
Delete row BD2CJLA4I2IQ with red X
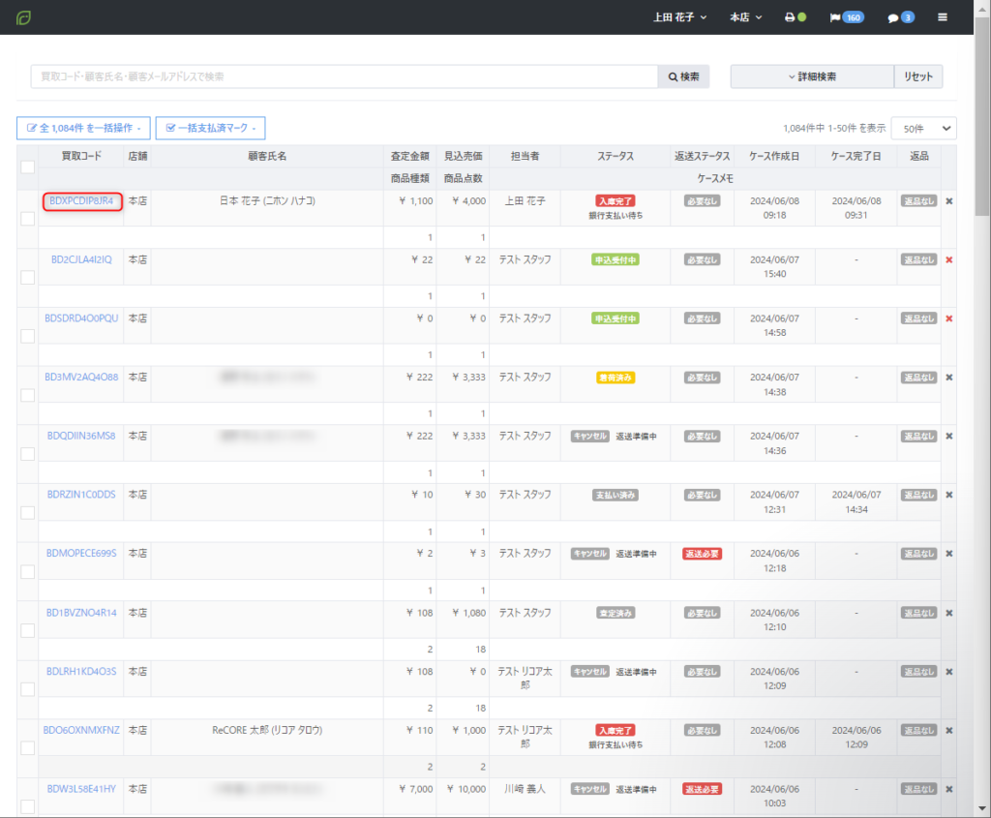coord(948,259)
